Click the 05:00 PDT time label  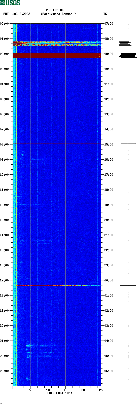pos(5,99)
